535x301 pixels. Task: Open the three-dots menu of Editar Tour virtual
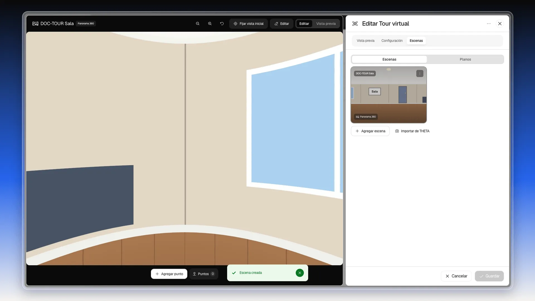[488, 24]
